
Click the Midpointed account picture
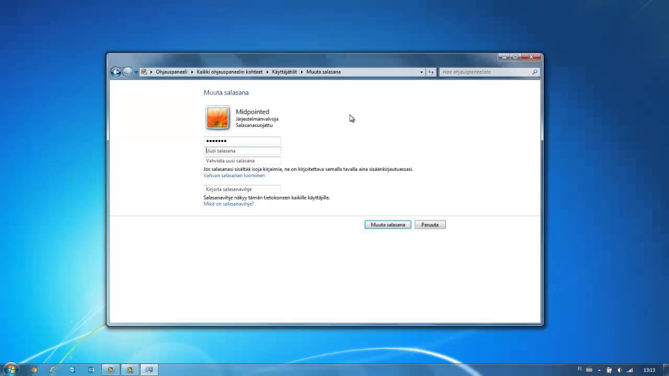(x=217, y=118)
